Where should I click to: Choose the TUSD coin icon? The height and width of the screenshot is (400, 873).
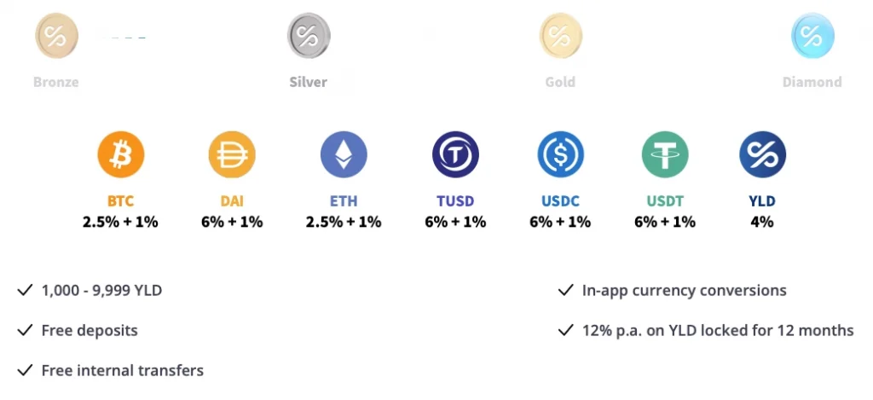point(455,154)
